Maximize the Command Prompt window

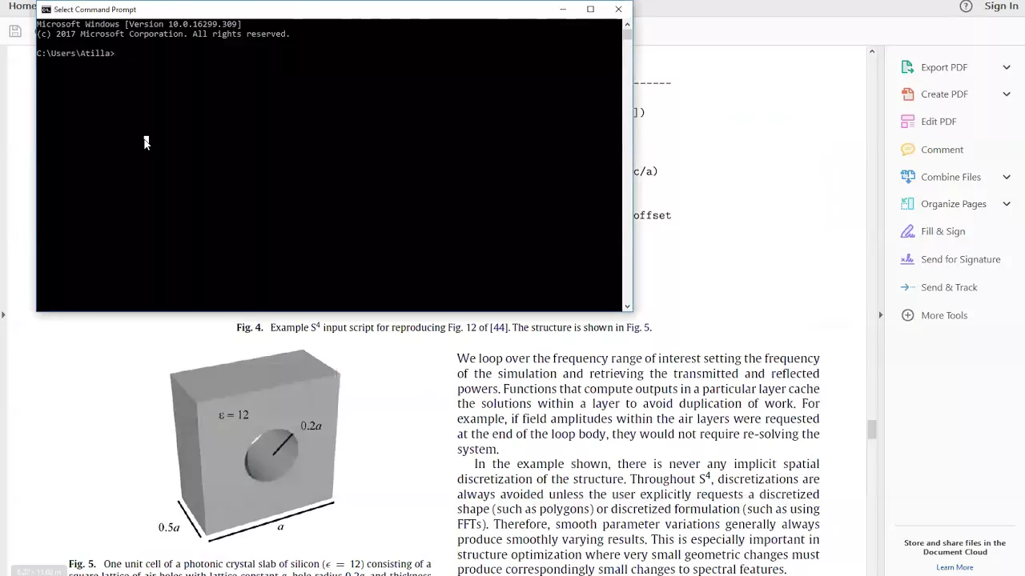coord(590,10)
